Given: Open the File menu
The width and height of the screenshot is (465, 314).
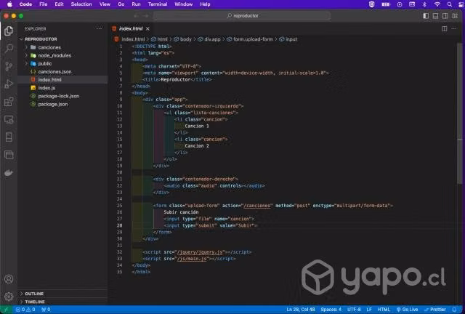Looking at the screenshot, I should pos(44,4).
